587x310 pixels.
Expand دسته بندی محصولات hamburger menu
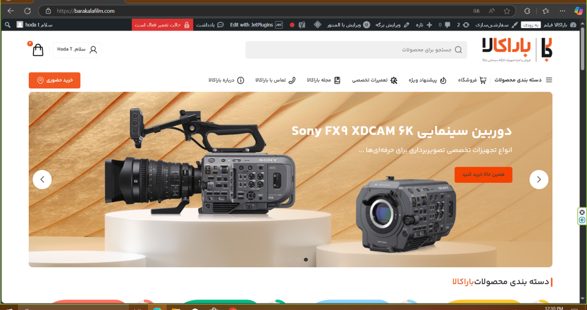click(524, 80)
